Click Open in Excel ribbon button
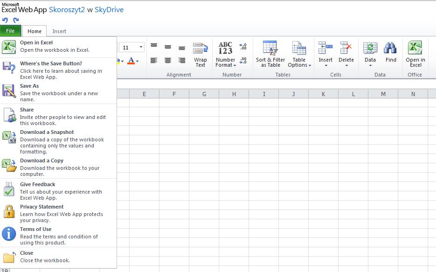 pos(415,55)
